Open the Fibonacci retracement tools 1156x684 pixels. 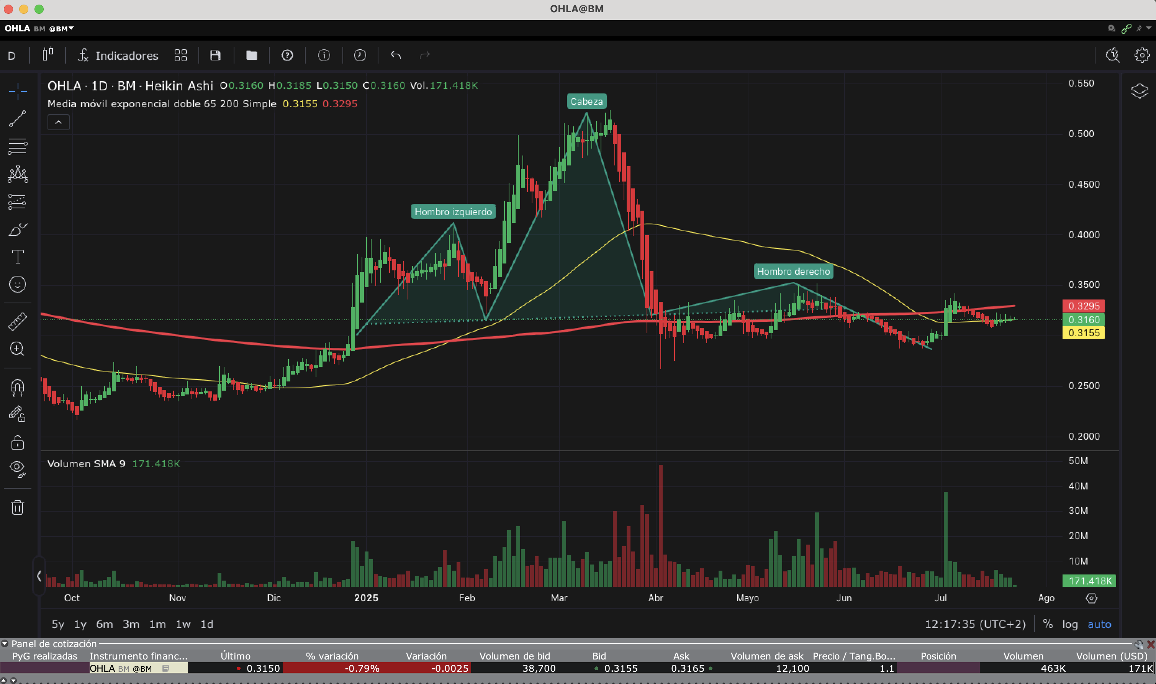pyautogui.click(x=18, y=147)
